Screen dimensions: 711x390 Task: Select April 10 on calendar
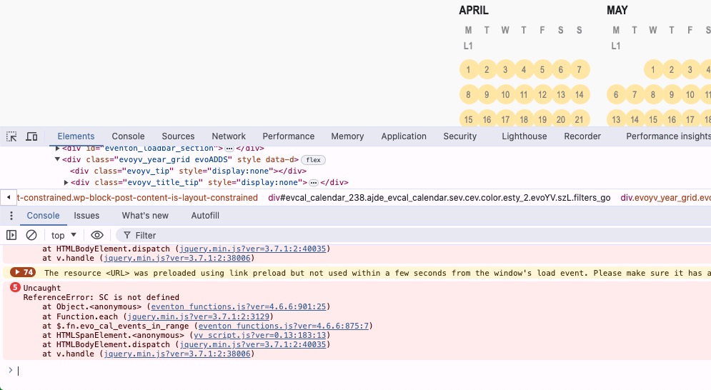pyautogui.click(x=505, y=94)
